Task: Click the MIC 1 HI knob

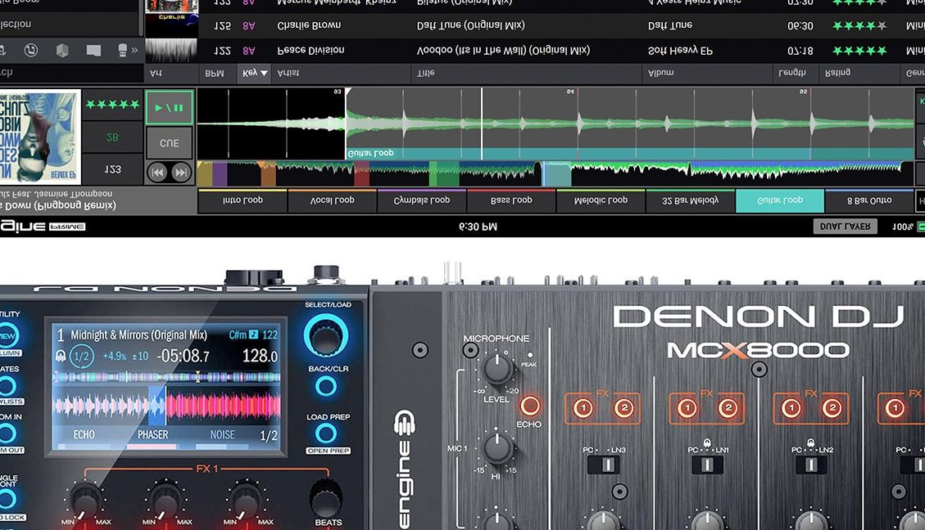Action: pos(498,447)
